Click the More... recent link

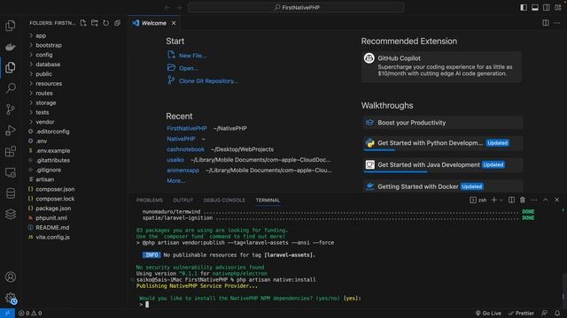[x=175, y=180]
